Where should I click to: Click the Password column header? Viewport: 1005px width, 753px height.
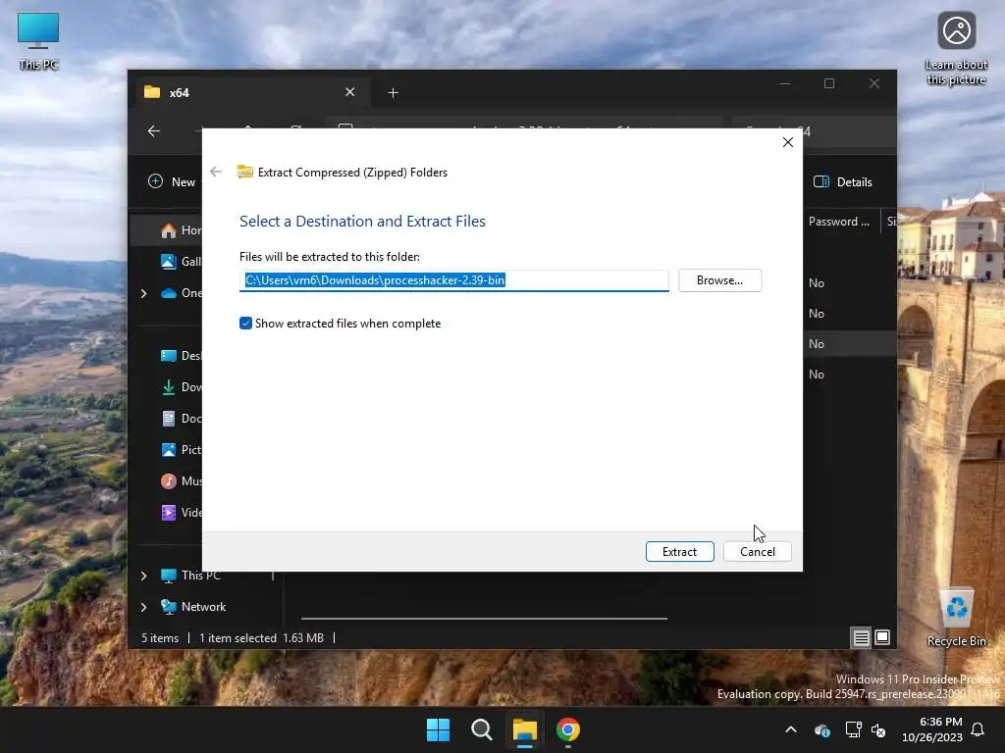point(839,222)
